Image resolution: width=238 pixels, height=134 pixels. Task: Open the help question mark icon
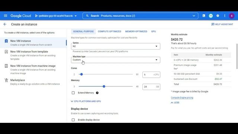coord(218,16)
